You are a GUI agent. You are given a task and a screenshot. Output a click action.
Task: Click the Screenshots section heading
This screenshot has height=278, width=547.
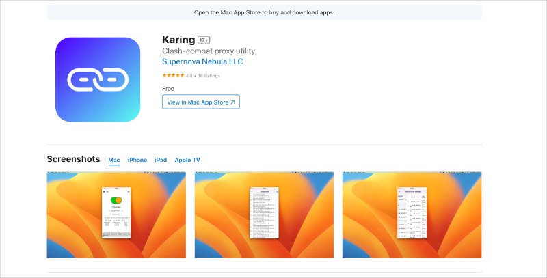73,159
